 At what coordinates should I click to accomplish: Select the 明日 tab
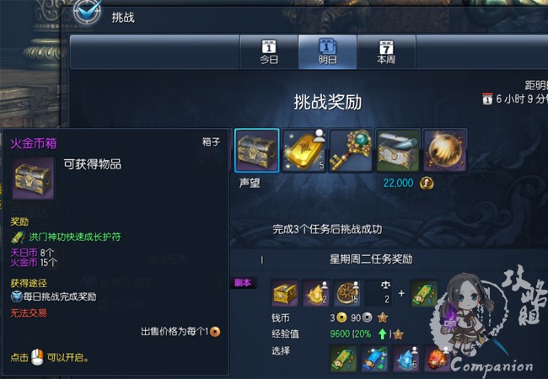pos(327,52)
